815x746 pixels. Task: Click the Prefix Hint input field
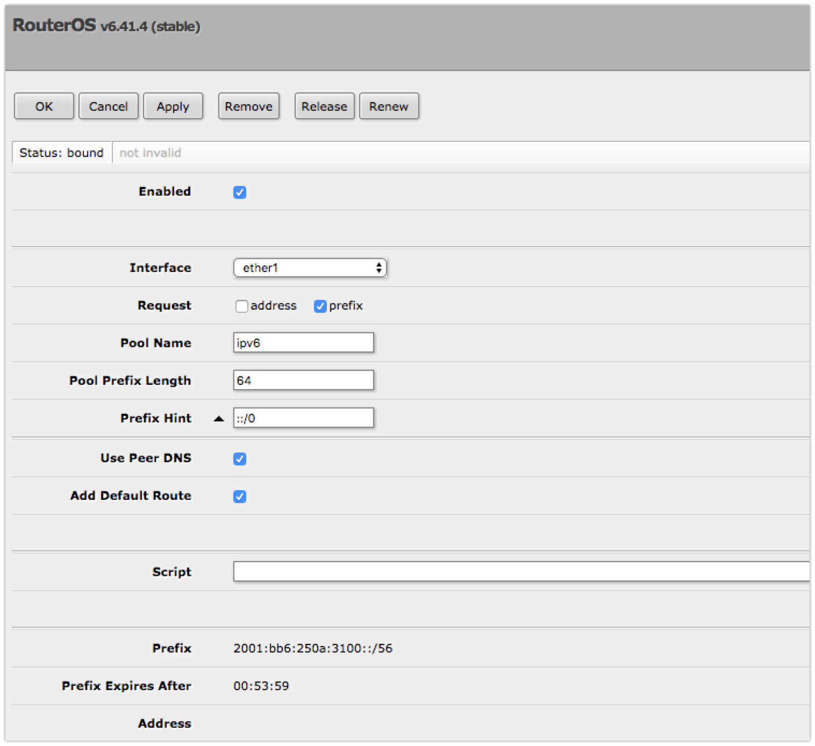[x=304, y=418]
